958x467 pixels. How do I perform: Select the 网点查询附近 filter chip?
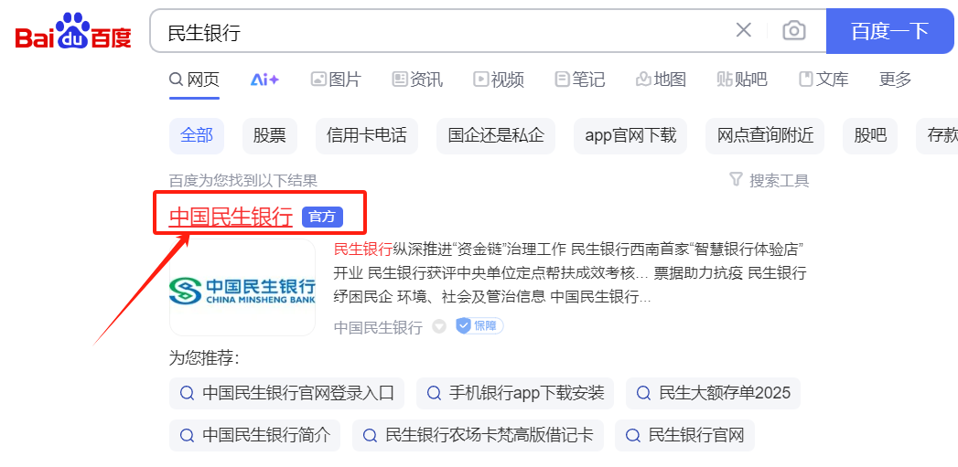[765, 135]
